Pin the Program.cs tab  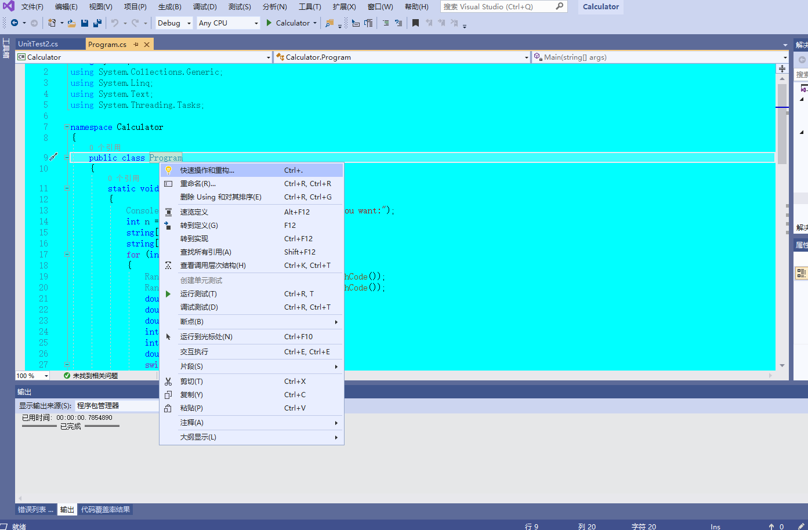tap(136, 44)
